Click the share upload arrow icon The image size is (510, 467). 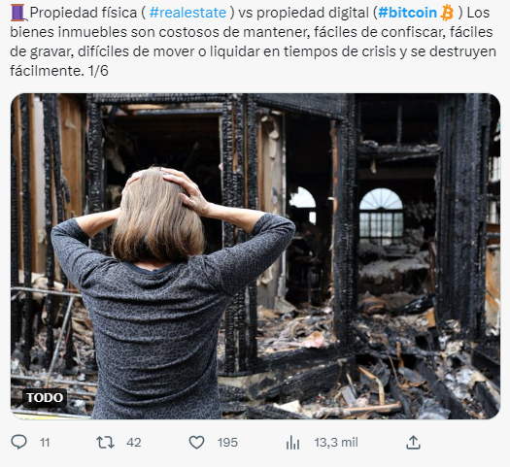pyautogui.click(x=413, y=443)
